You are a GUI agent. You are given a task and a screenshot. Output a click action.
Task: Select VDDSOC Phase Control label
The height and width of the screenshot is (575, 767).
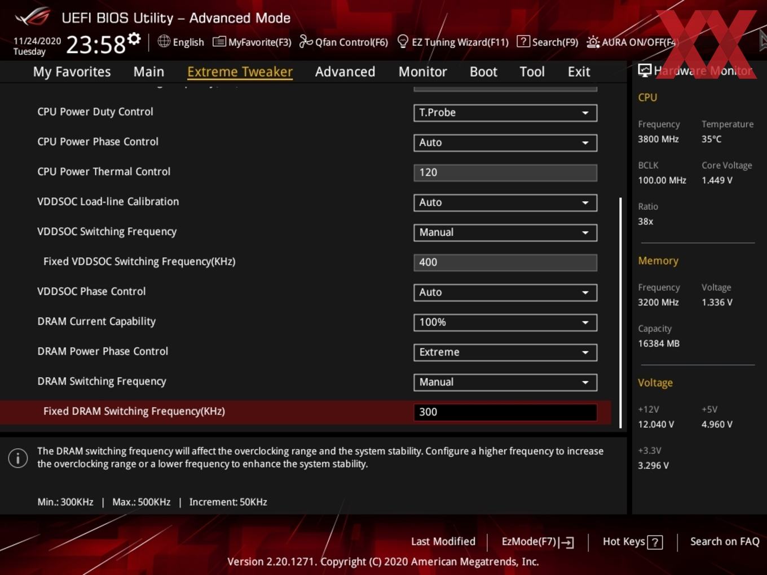(91, 291)
